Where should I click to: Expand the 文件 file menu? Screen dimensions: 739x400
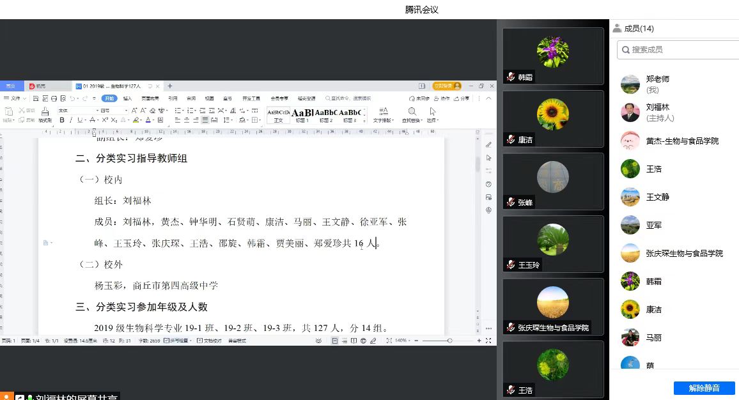pyautogui.click(x=15, y=98)
